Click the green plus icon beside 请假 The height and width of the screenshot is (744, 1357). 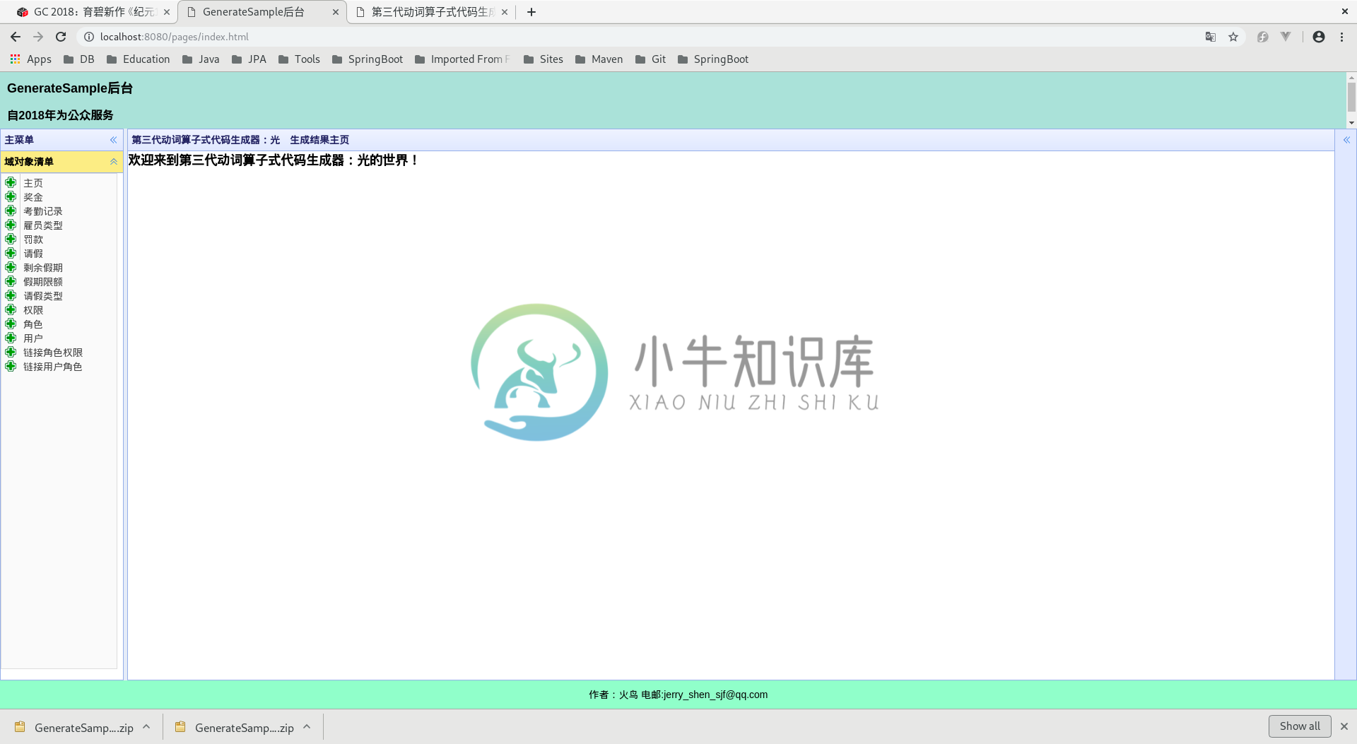(11, 253)
